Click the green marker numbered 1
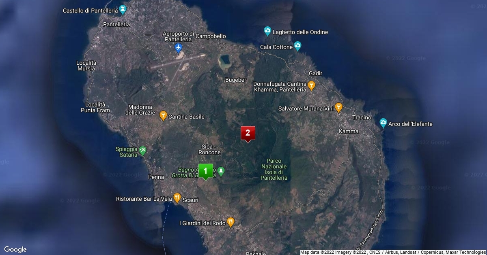Image resolution: width=487 pixels, height=255 pixels. click(205, 171)
